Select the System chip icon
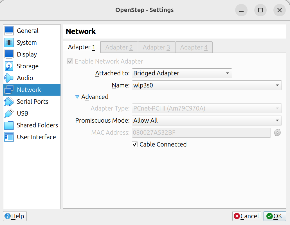Screen dimensions: 290x225 [9, 42]
